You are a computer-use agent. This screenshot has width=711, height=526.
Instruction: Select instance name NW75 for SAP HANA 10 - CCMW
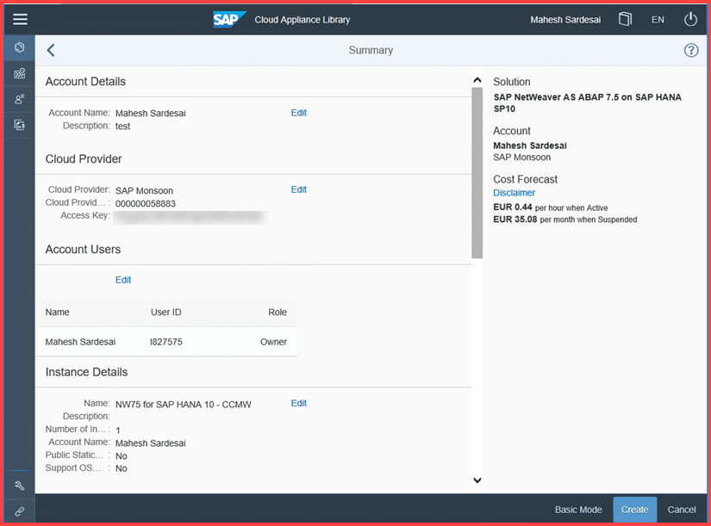click(x=184, y=405)
